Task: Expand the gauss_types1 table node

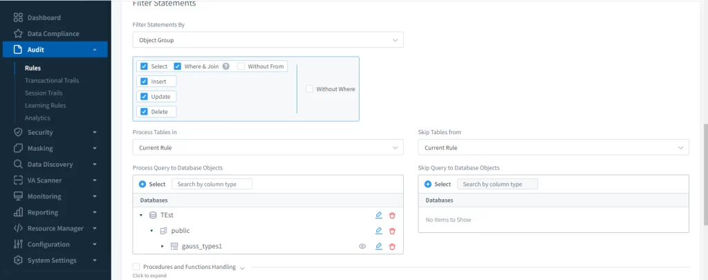Action: click(x=162, y=246)
